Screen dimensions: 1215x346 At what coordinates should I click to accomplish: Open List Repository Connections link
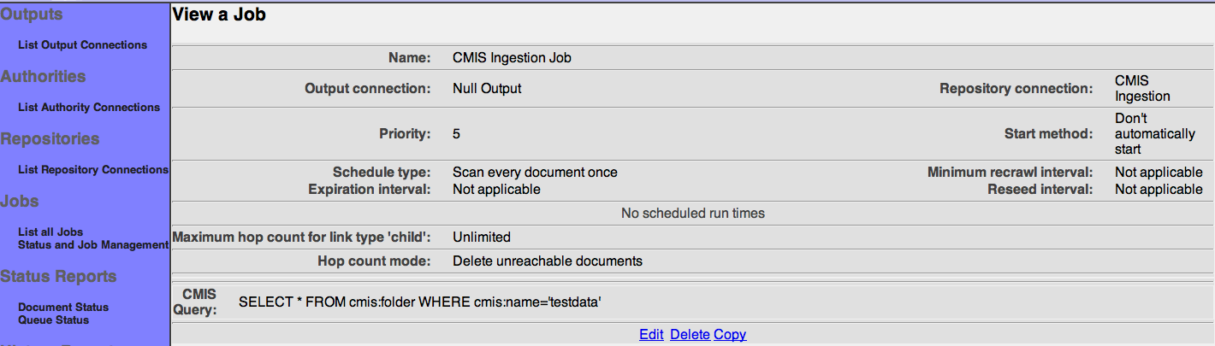93,170
